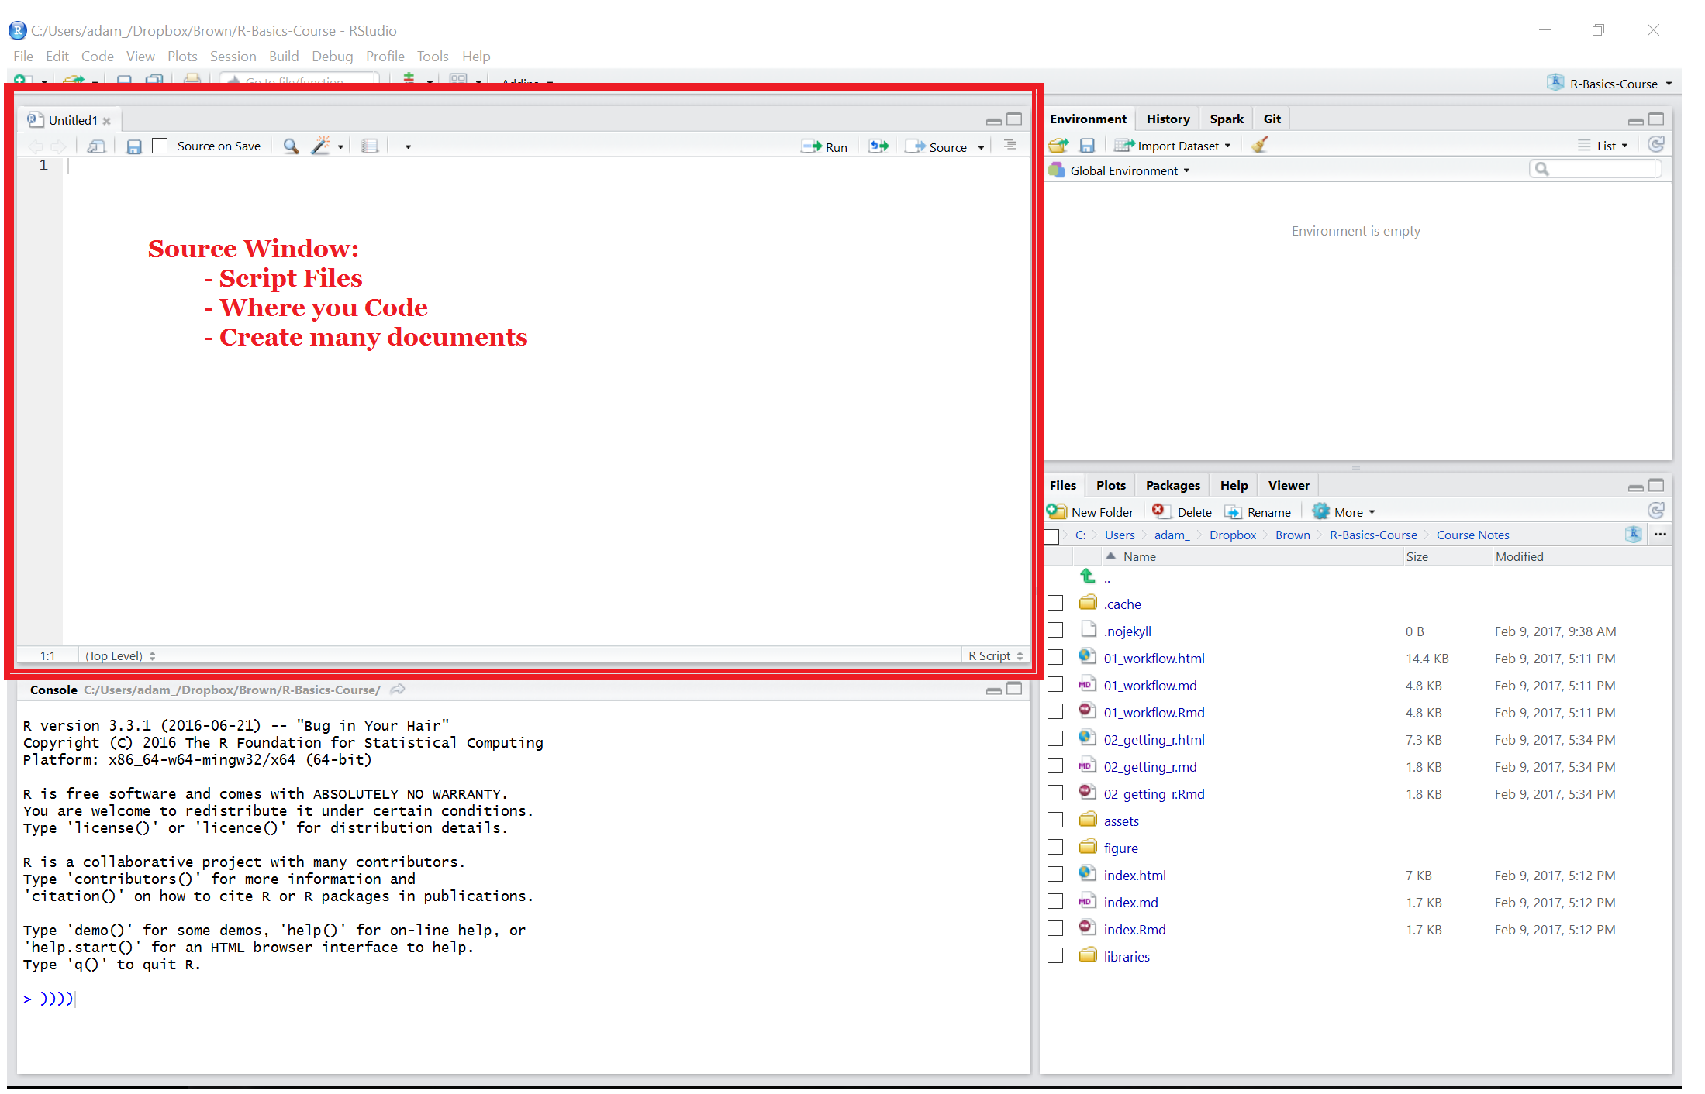Click the save script floppy disk icon
The width and height of the screenshot is (1705, 1094).
pyautogui.click(x=134, y=146)
